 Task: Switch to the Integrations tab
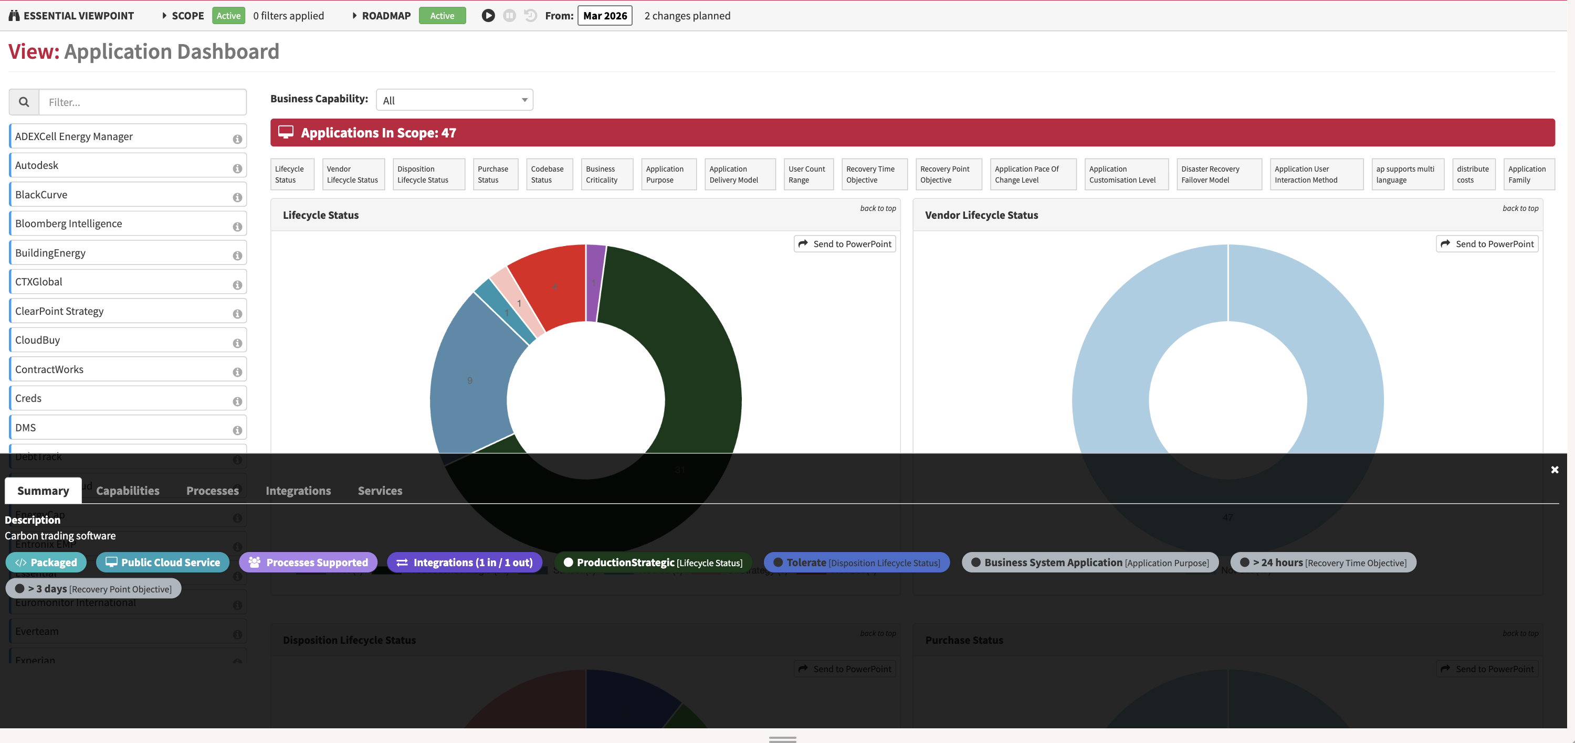pos(298,491)
